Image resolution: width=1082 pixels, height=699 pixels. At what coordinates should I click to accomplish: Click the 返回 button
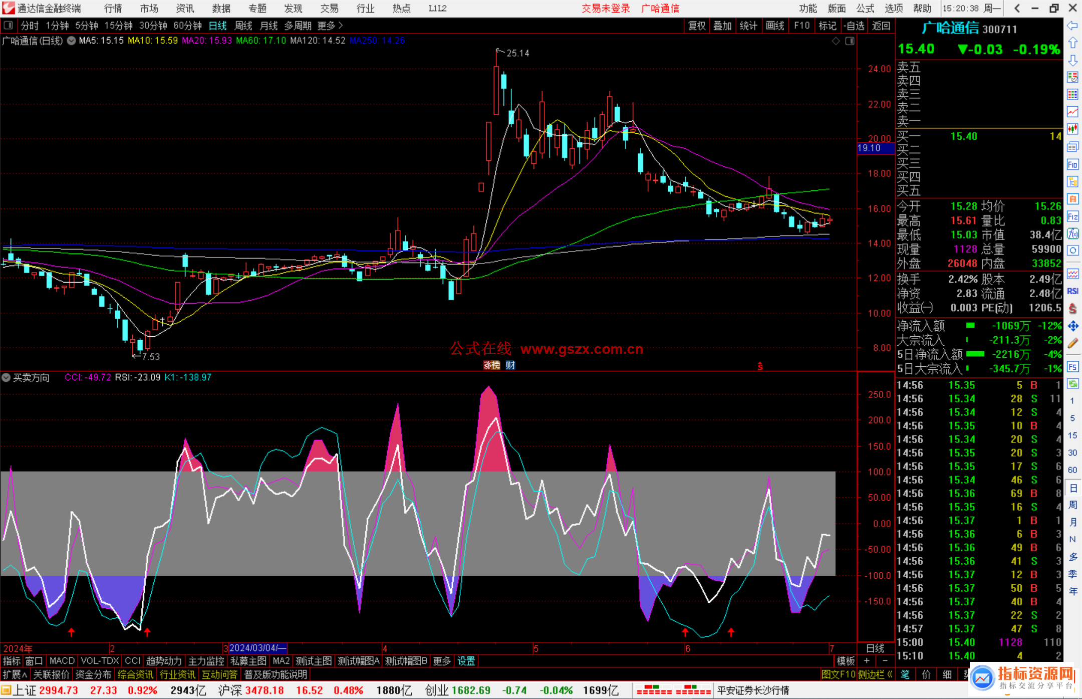[x=881, y=26]
